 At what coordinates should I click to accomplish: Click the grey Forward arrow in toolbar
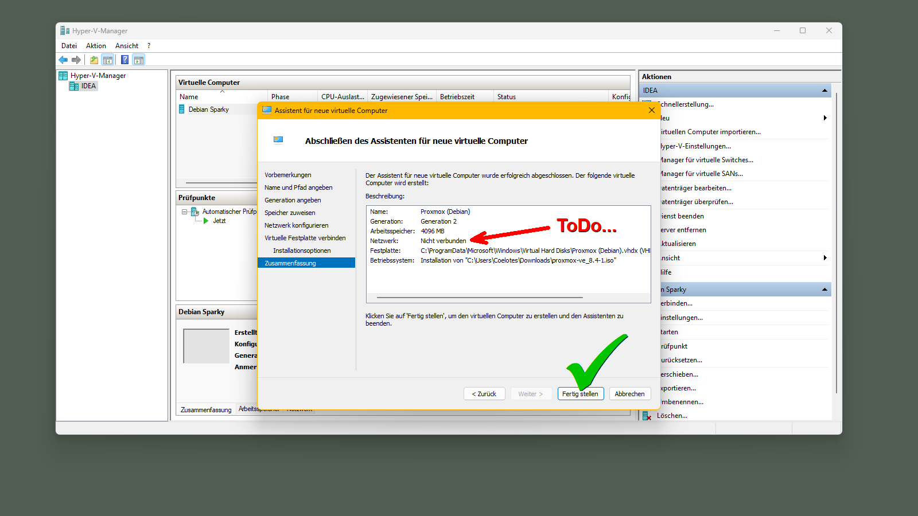76,60
